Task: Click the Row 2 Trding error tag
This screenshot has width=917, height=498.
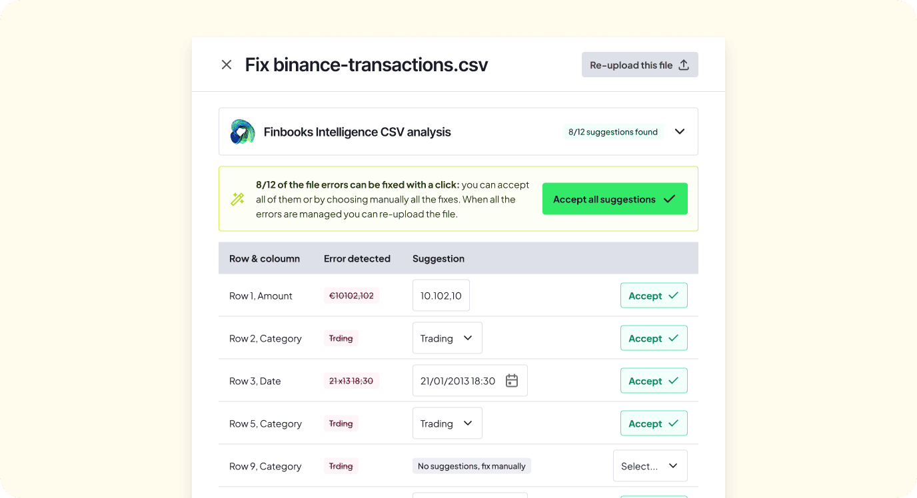Action: [x=341, y=338]
